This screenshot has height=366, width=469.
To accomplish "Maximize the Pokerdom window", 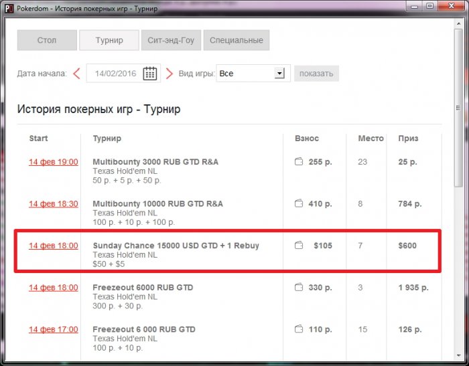I will 430,6.
